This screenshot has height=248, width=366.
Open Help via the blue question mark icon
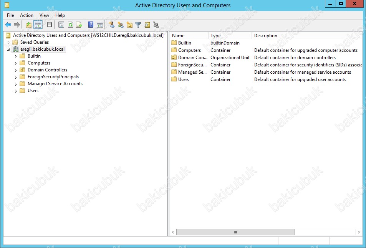tap(91, 25)
